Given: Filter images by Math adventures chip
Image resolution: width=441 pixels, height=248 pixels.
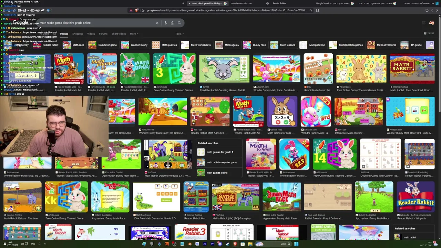Looking at the screenshot, I should tap(382, 45).
